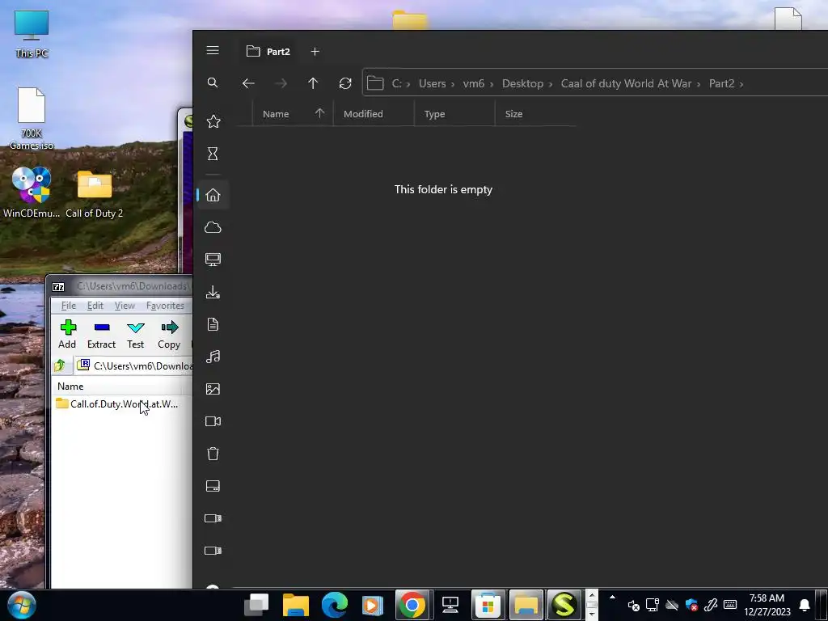Open the Desktop monitor sidebar icon
The width and height of the screenshot is (828, 621).
click(x=213, y=260)
